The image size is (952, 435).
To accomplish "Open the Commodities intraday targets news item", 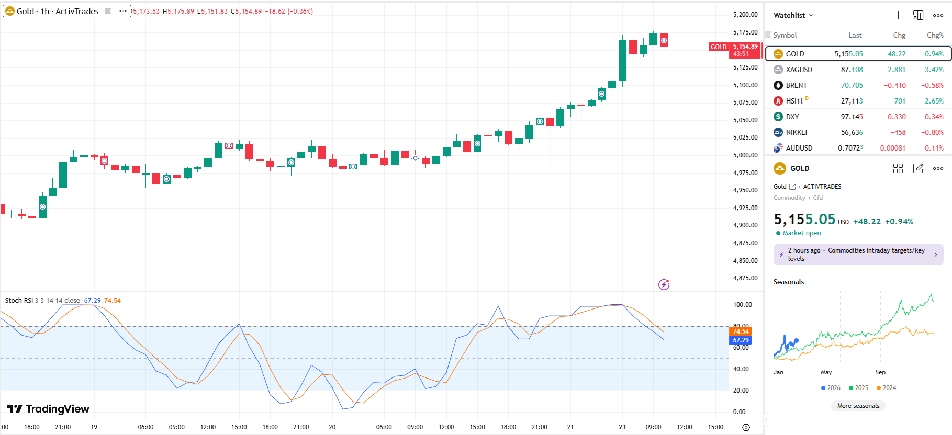I will pyautogui.click(x=858, y=255).
